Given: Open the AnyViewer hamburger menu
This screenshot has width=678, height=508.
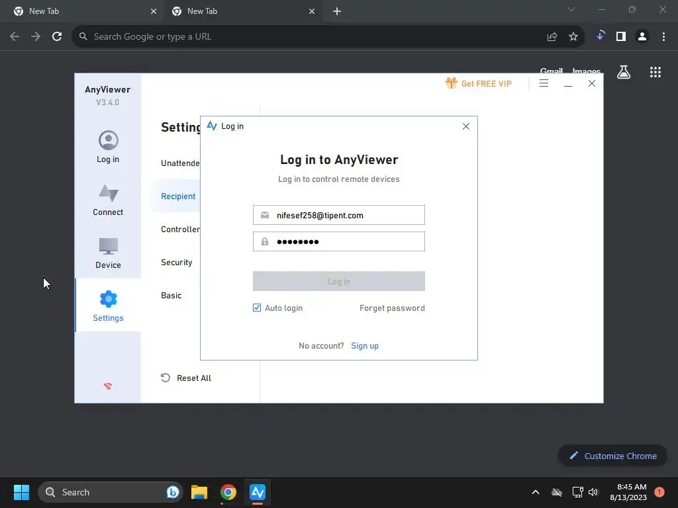Looking at the screenshot, I should tap(544, 83).
